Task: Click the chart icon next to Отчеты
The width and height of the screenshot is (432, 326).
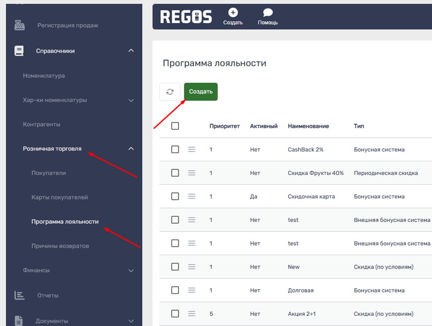Action: point(20,295)
